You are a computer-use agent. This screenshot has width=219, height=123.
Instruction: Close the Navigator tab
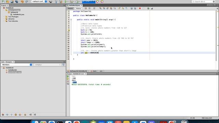(14, 62)
